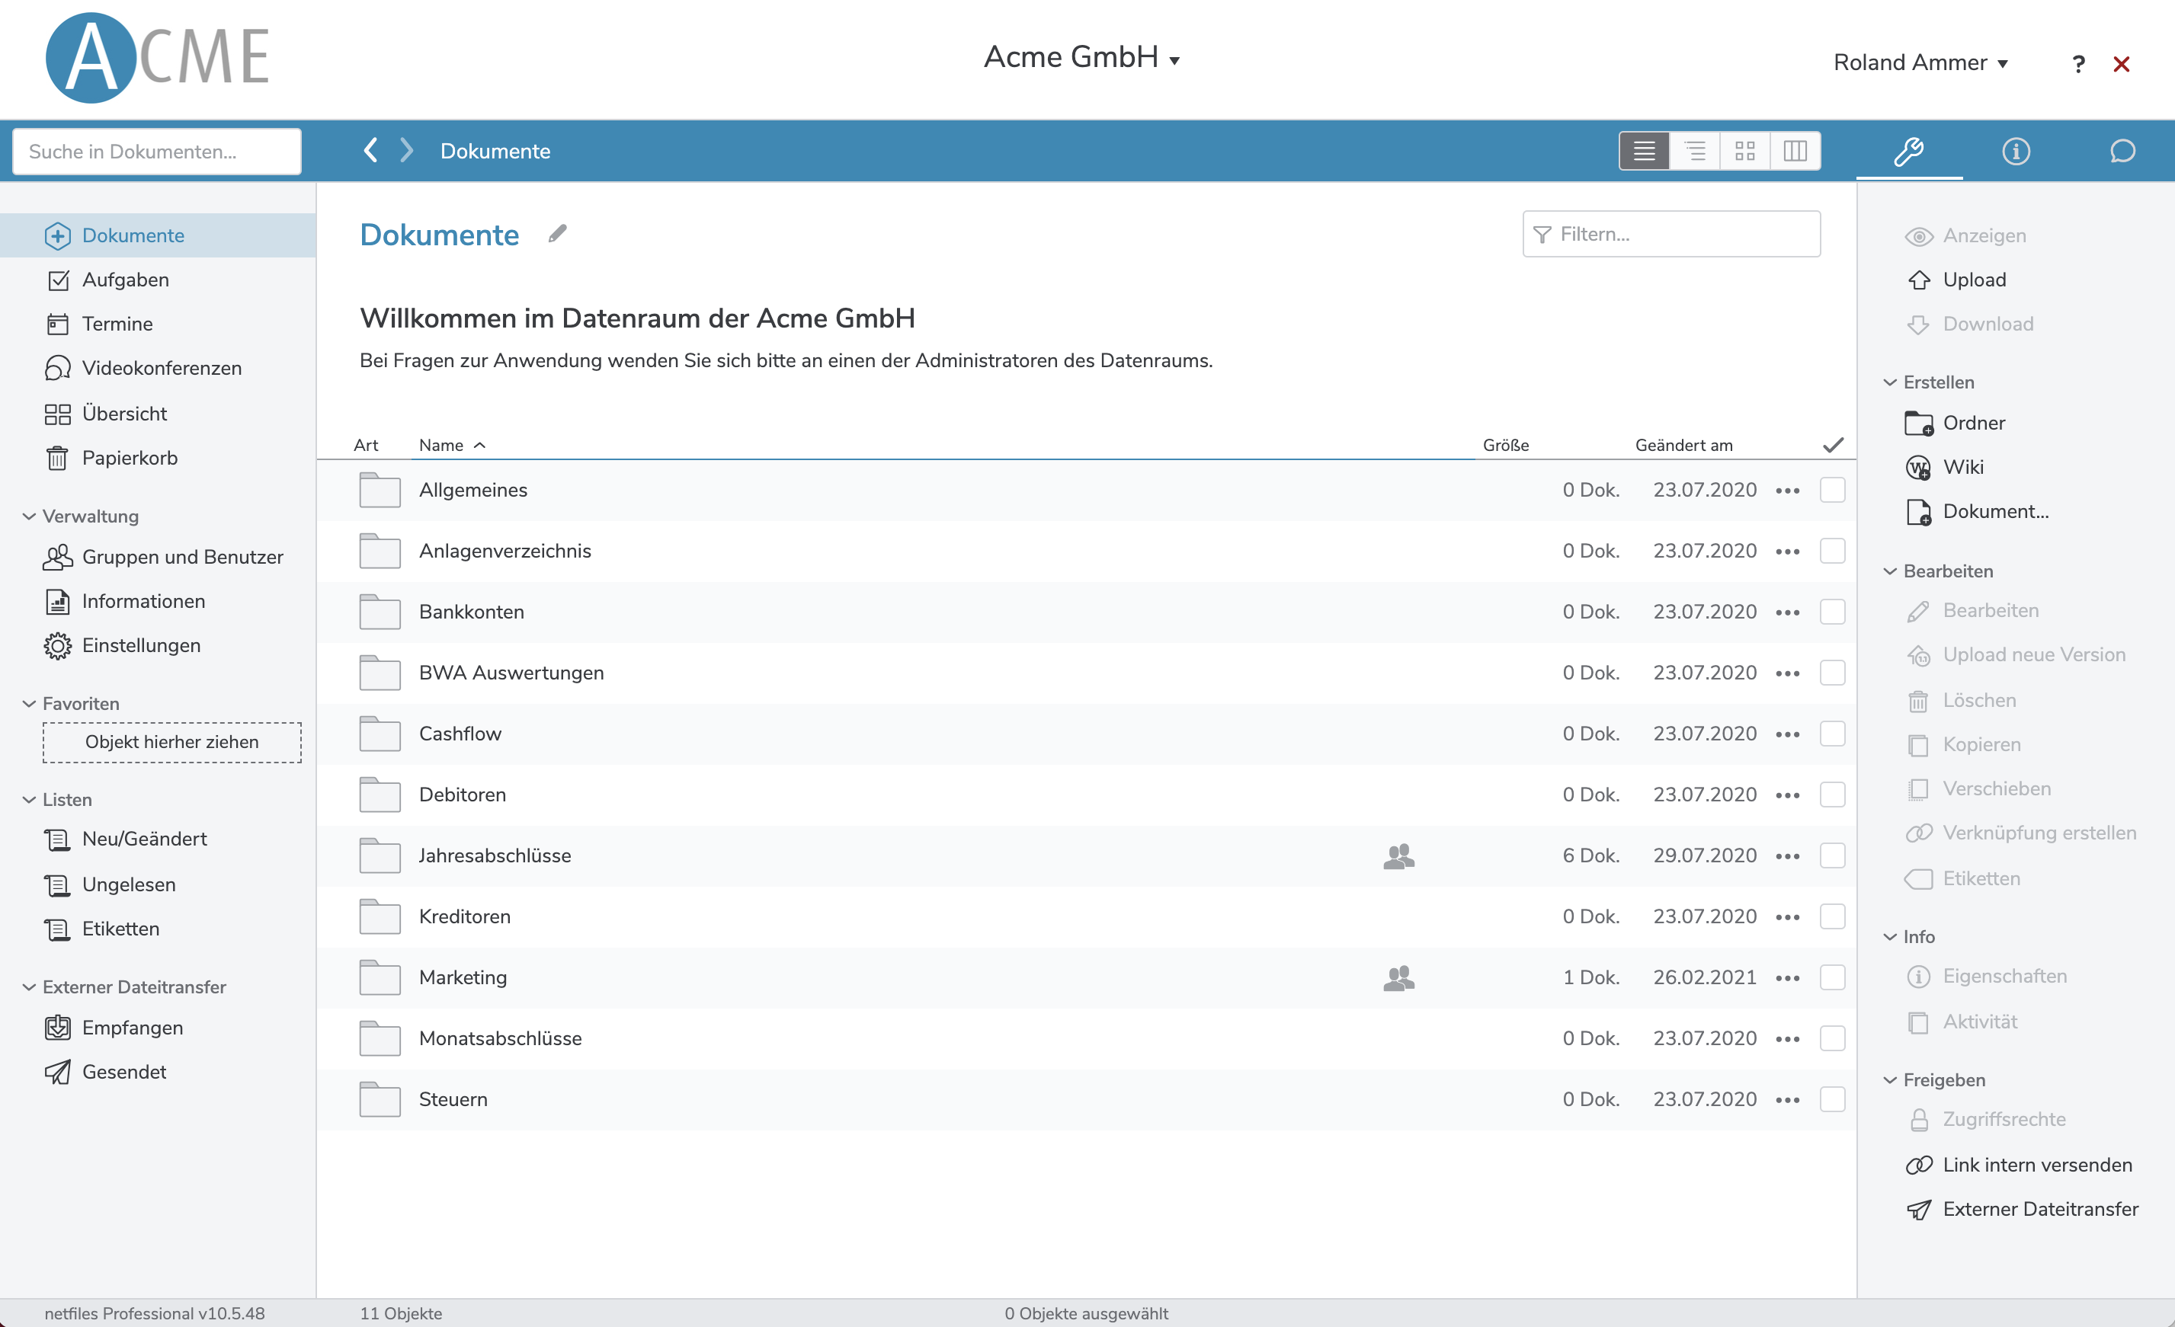2175x1327 pixels.
Task: Toggle select-all checkmark in table header
Action: tap(1833, 445)
